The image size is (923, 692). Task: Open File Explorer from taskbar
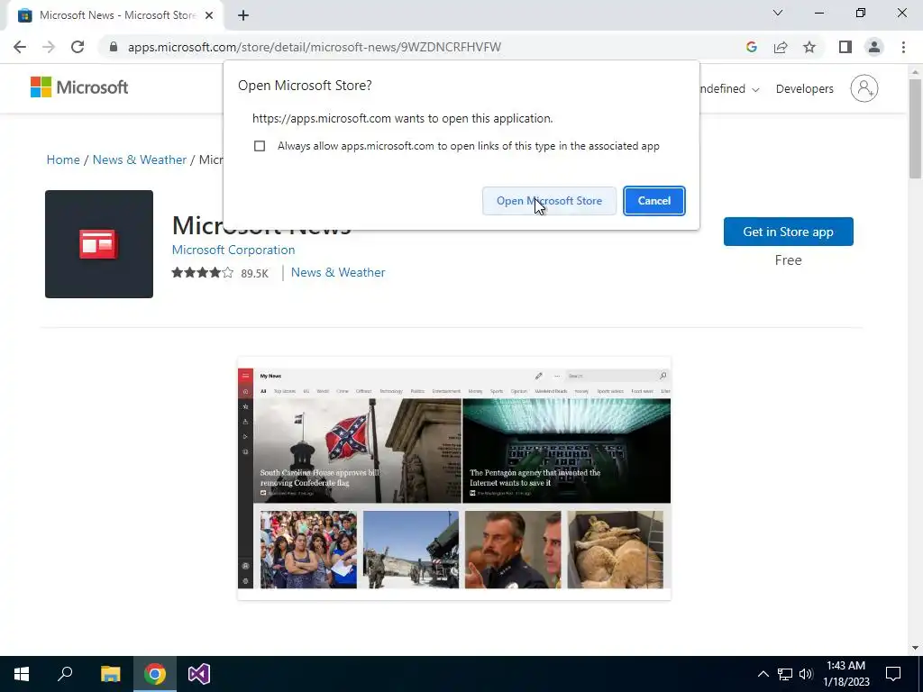(110, 674)
